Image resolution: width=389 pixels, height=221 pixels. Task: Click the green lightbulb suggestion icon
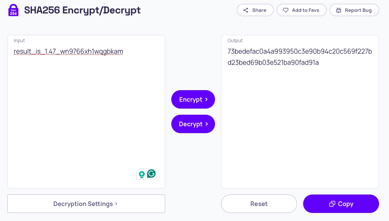(x=142, y=175)
